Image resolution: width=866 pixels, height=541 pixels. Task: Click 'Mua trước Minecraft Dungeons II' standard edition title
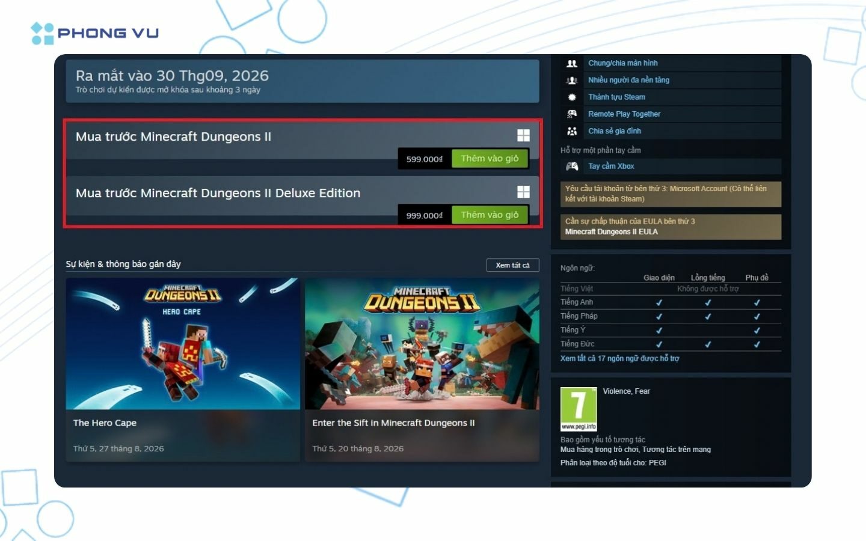pyautogui.click(x=173, y=136)
